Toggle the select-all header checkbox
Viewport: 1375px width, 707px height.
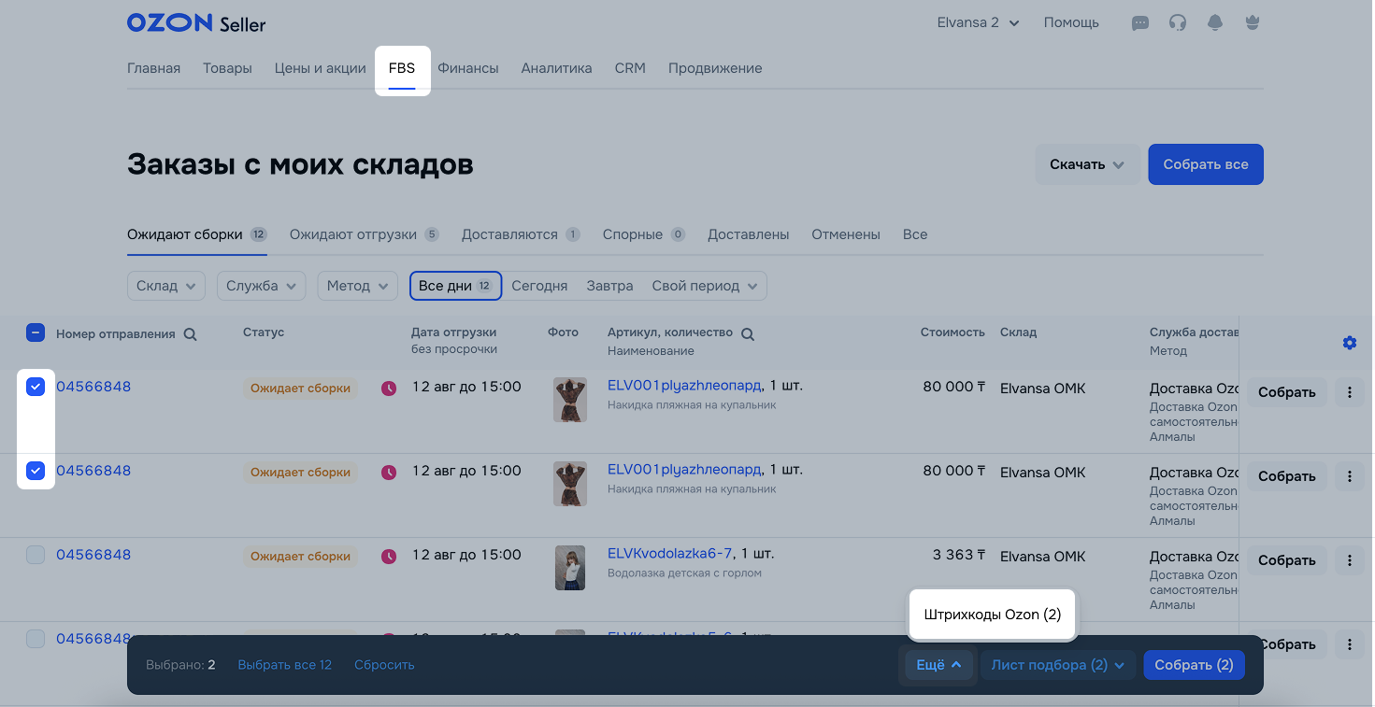coord(36,332)
